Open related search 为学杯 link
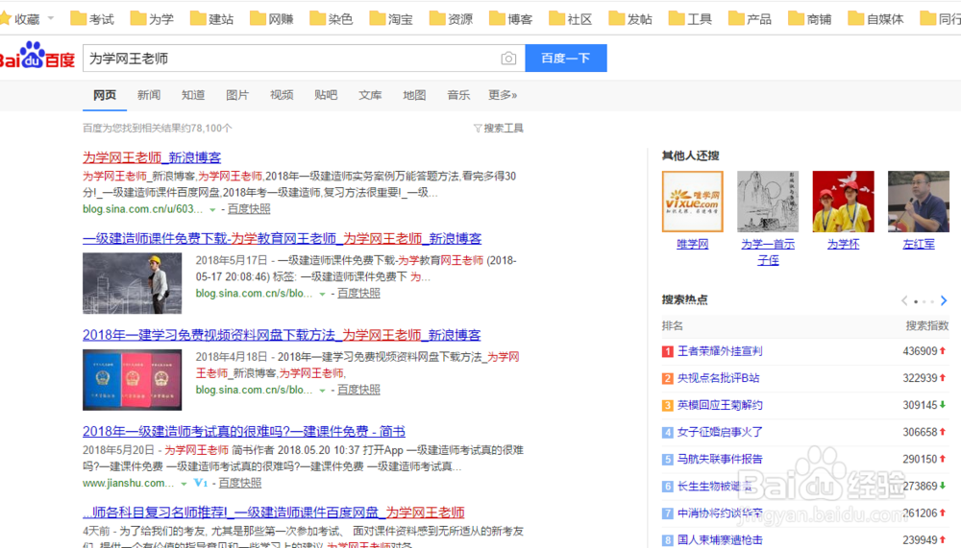This screenshot has width=961, height=548. point(844,245)
